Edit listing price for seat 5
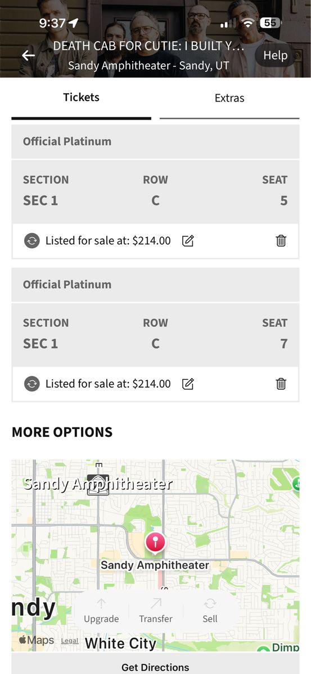The width and height of the screenshot is (311, 674). 188,241
